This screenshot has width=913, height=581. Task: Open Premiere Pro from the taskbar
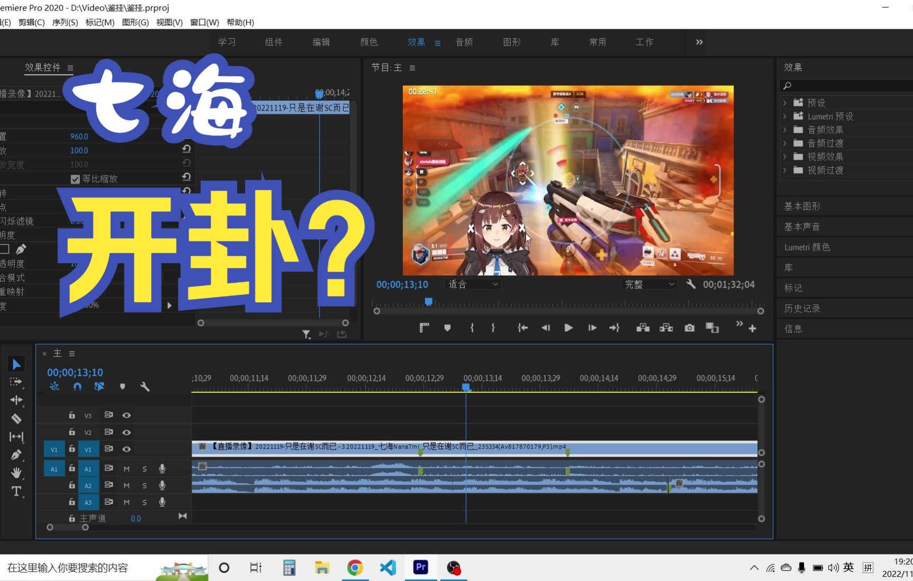[x=421, y=567]
